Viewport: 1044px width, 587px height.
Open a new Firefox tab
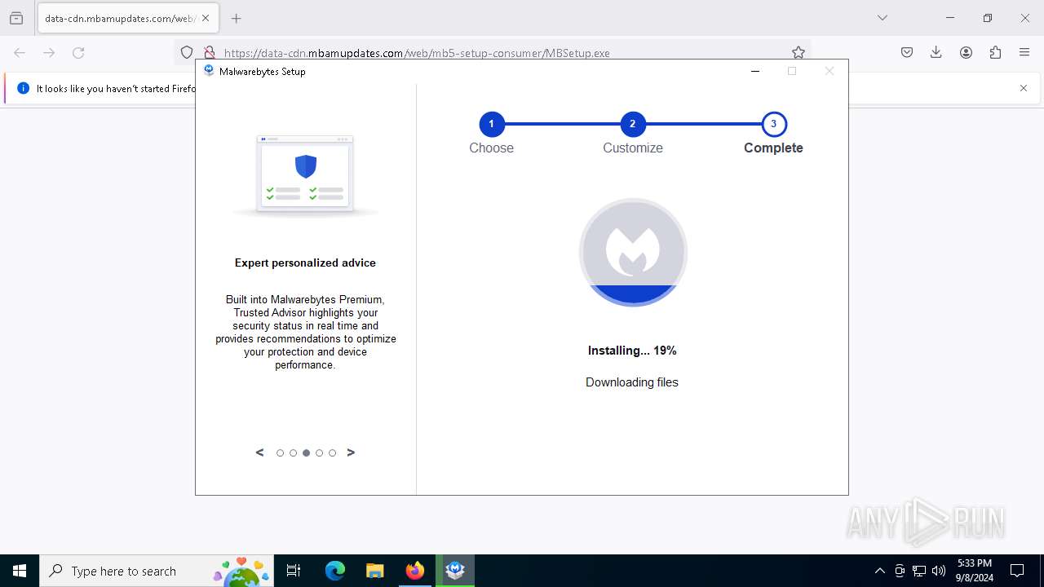coord(237,18)
